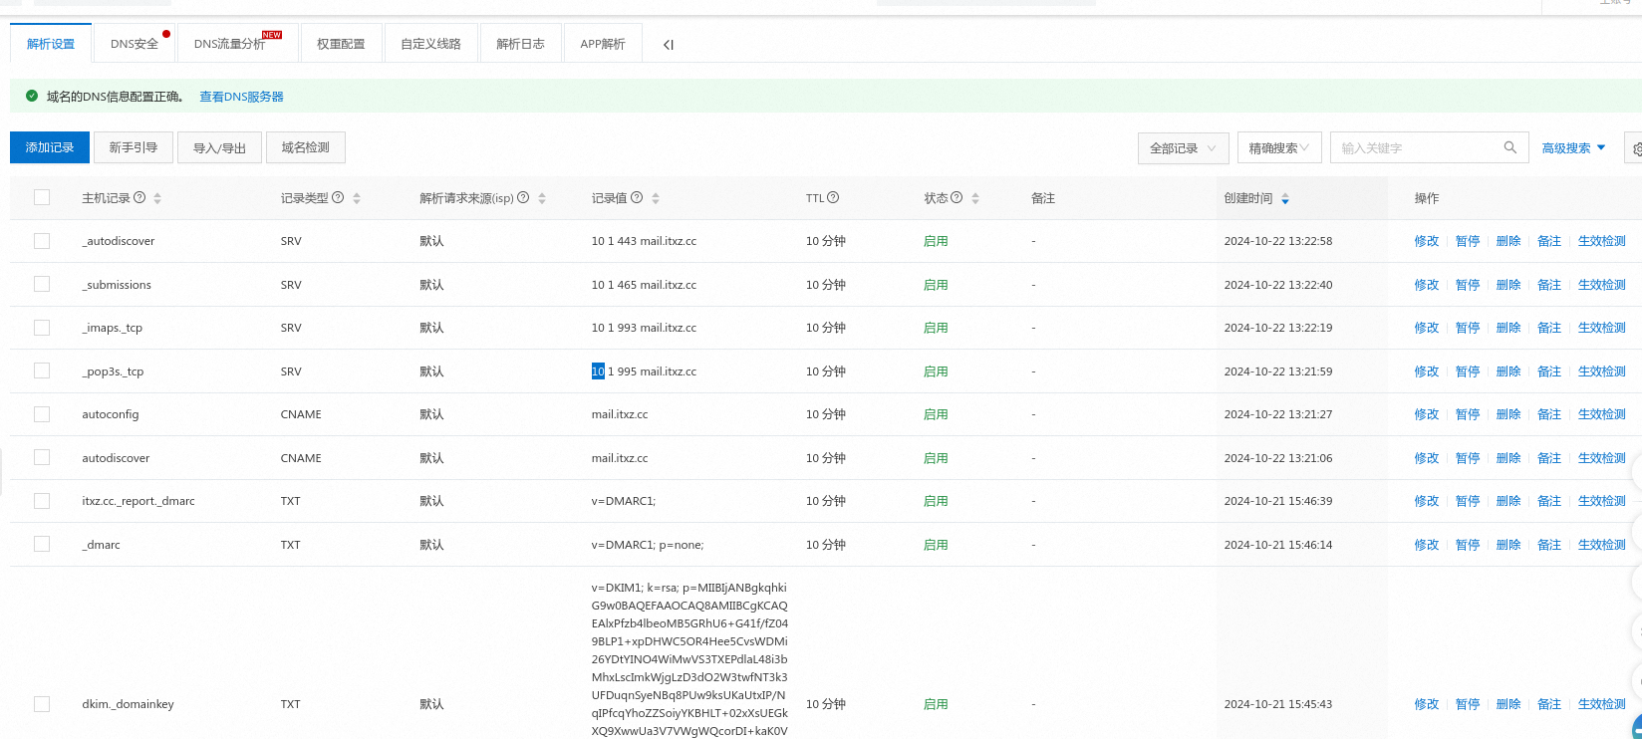Click the question mark icon beside TTL
The width and height of the screenshot is (1642, 739).
tap(833, 197)
